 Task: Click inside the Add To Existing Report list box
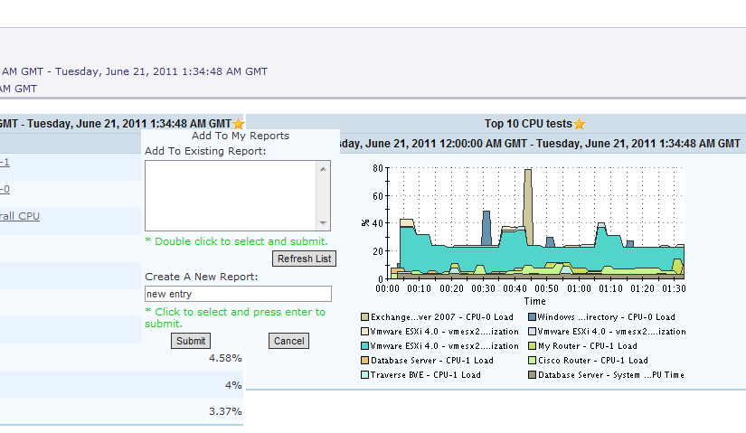point(231,195)
